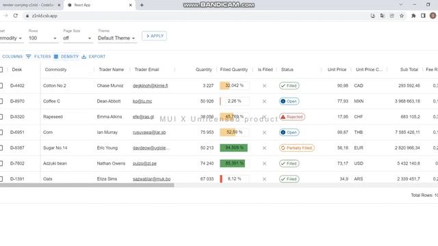Screen dimensions: 438x246
Task: Close the React App tab
Action: tap(131, 5)
